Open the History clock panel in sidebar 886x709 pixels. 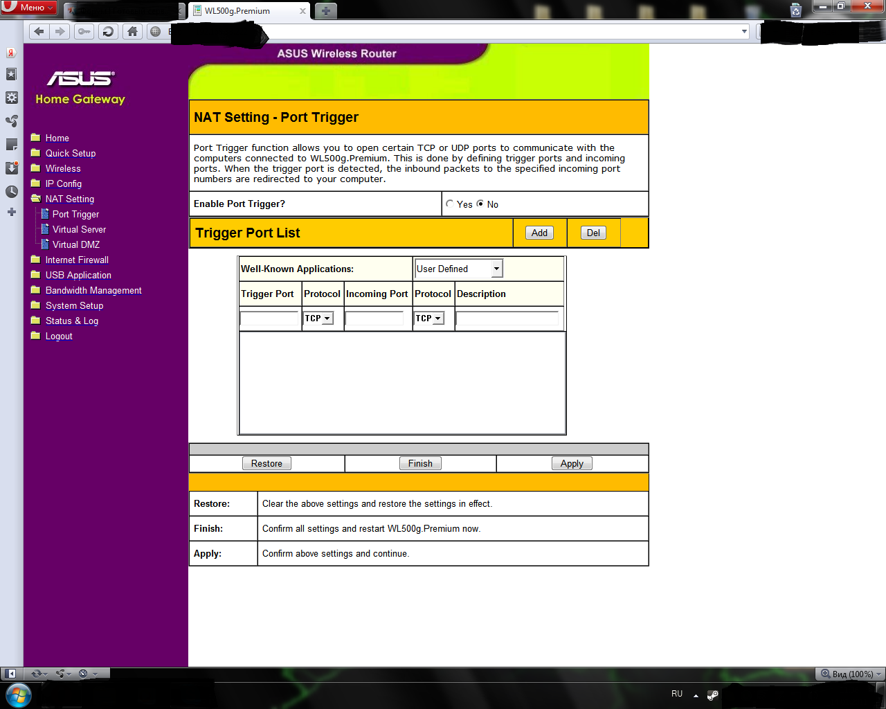11,192
